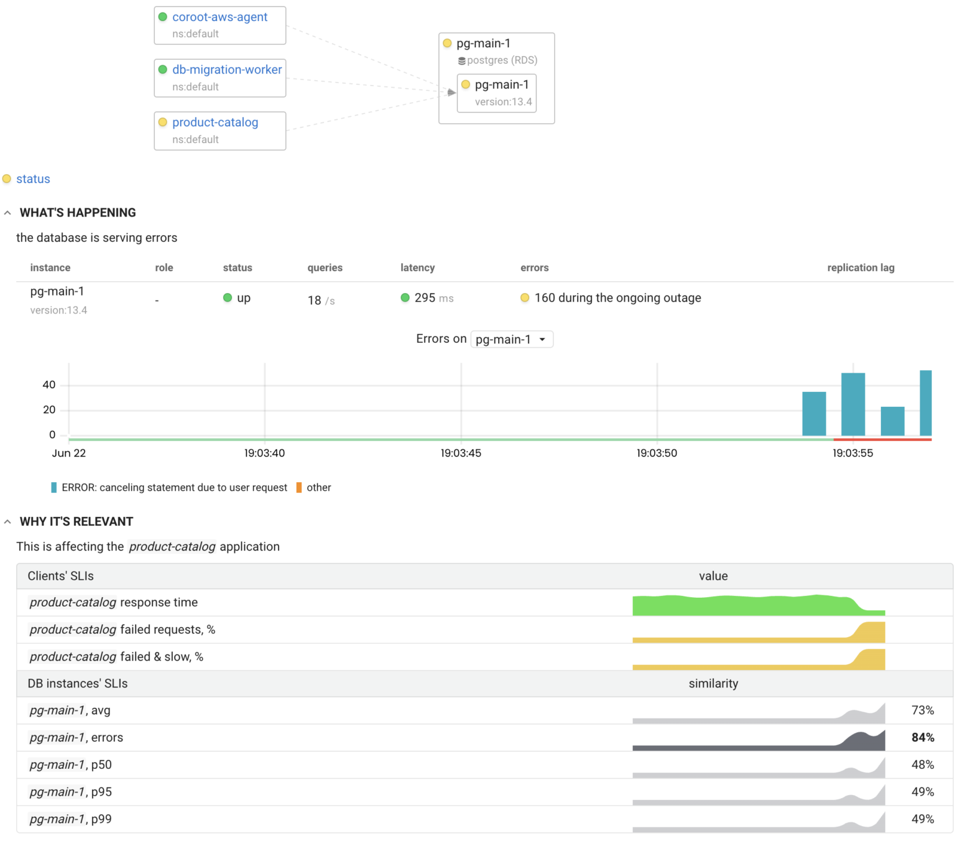Click the yellow status dot beside product-catalog
The width and height of the screenshot is (955, 846).
pos(163,123)
